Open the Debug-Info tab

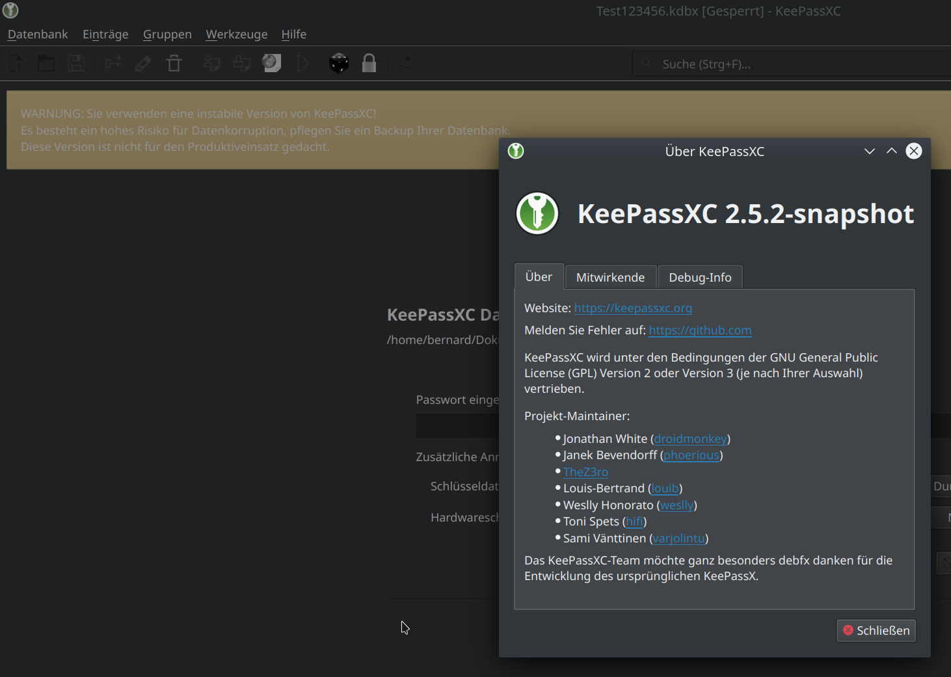(x=700, y=276)
